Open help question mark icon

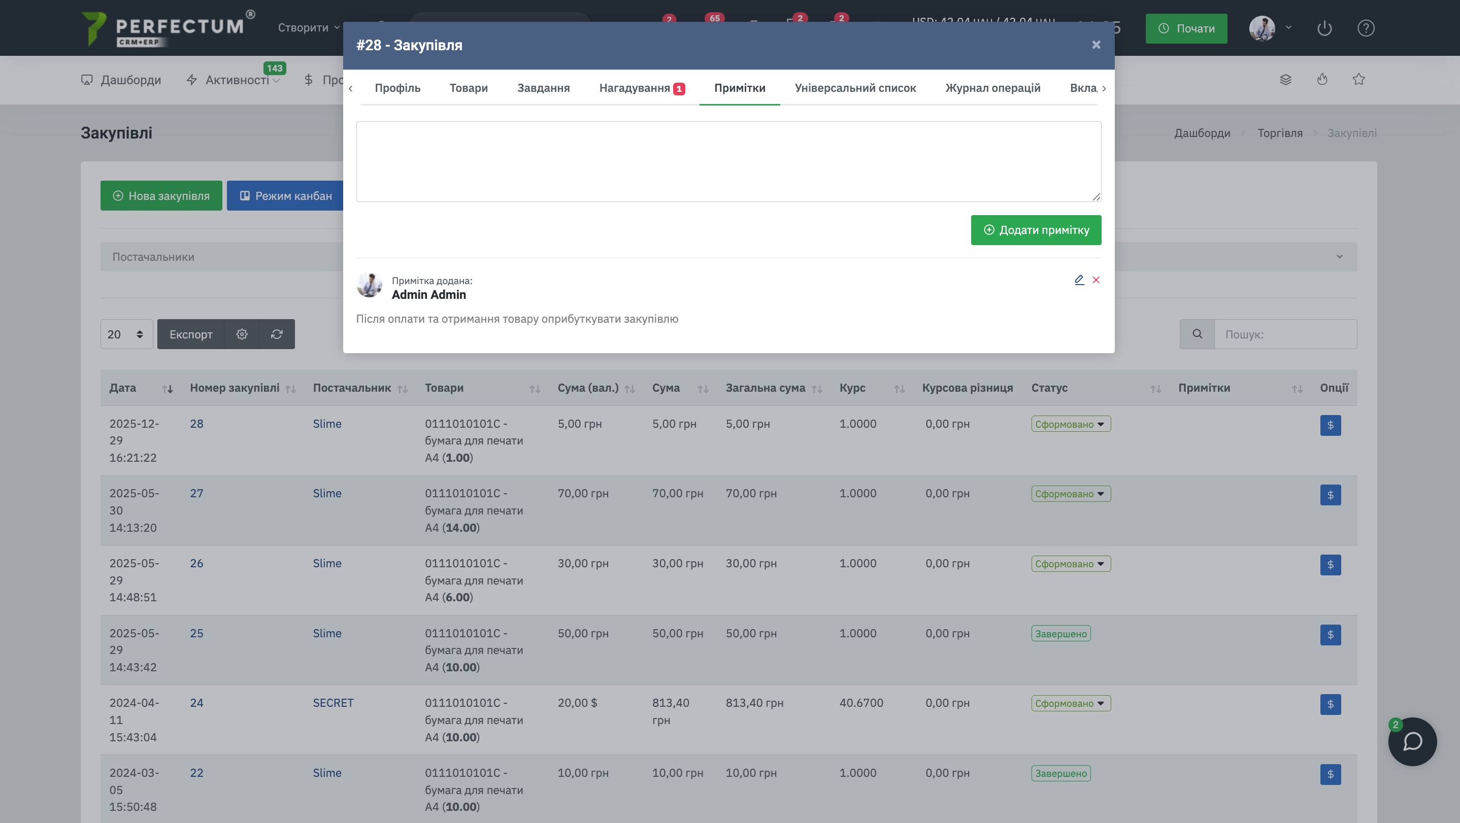1366,28
